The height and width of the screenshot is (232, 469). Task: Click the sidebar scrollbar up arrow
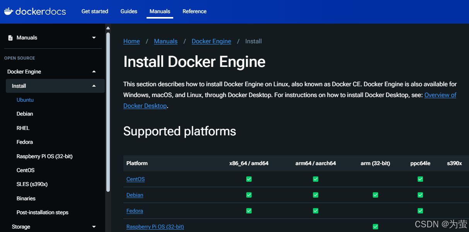(108, 28)
